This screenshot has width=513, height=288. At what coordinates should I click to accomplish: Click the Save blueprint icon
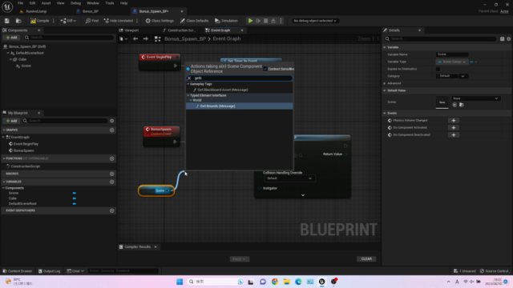(7, 21)
